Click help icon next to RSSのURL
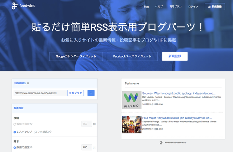 coord(28,83)
